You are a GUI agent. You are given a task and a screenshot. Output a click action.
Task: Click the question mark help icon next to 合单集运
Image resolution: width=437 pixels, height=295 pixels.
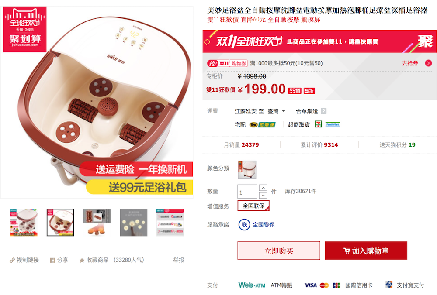pyautogui.click(x=323, y=111)
